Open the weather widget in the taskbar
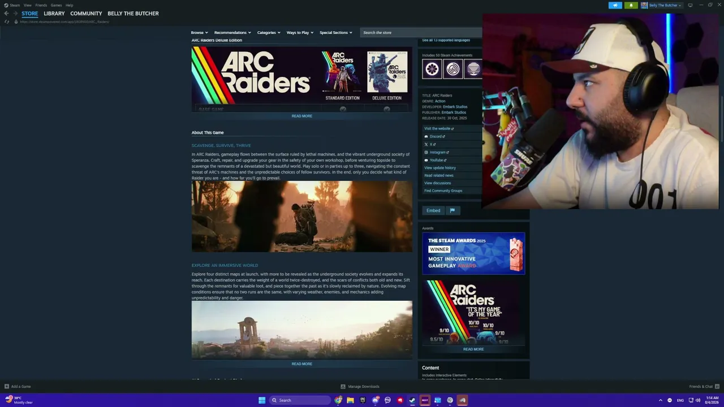The width and height of the screenshot is (724, 407). 19,400
